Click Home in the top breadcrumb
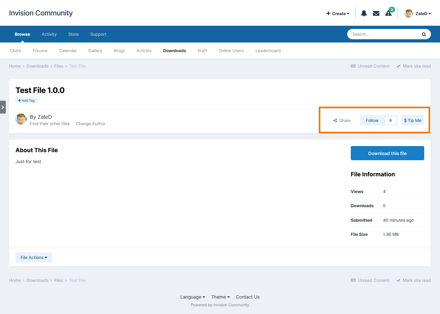Image resolution: width=440 pixels, height=314 pixels. coord(15,66)
